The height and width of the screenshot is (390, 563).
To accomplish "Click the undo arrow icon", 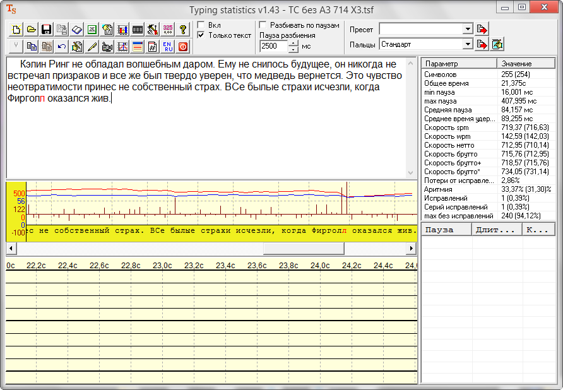I will click(x=61, y=46).
